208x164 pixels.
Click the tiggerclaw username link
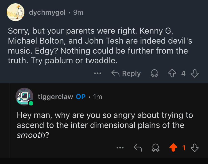click(55, 97)
